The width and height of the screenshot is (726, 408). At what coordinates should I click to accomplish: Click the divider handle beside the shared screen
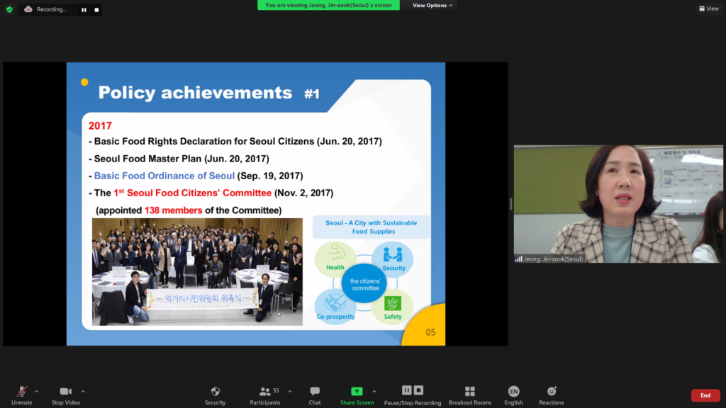tap(510, 204)
